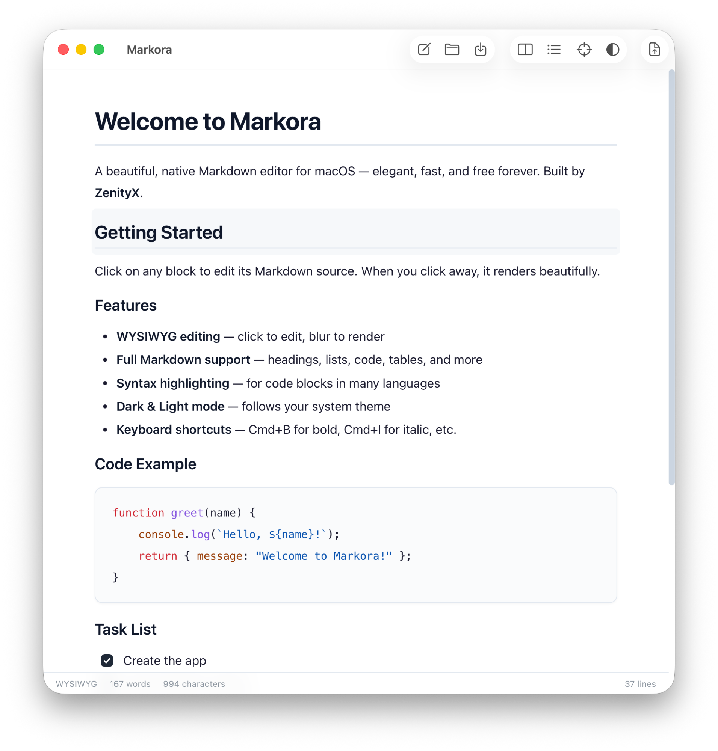Screen dimensions: 718x751
Task: Click the 'console.log' code line
Action: point(239,534)
